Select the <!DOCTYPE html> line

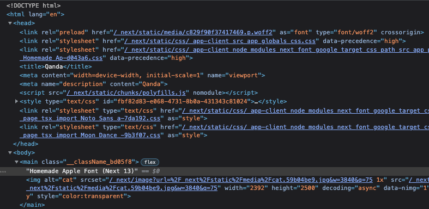(x=34, y=5)
